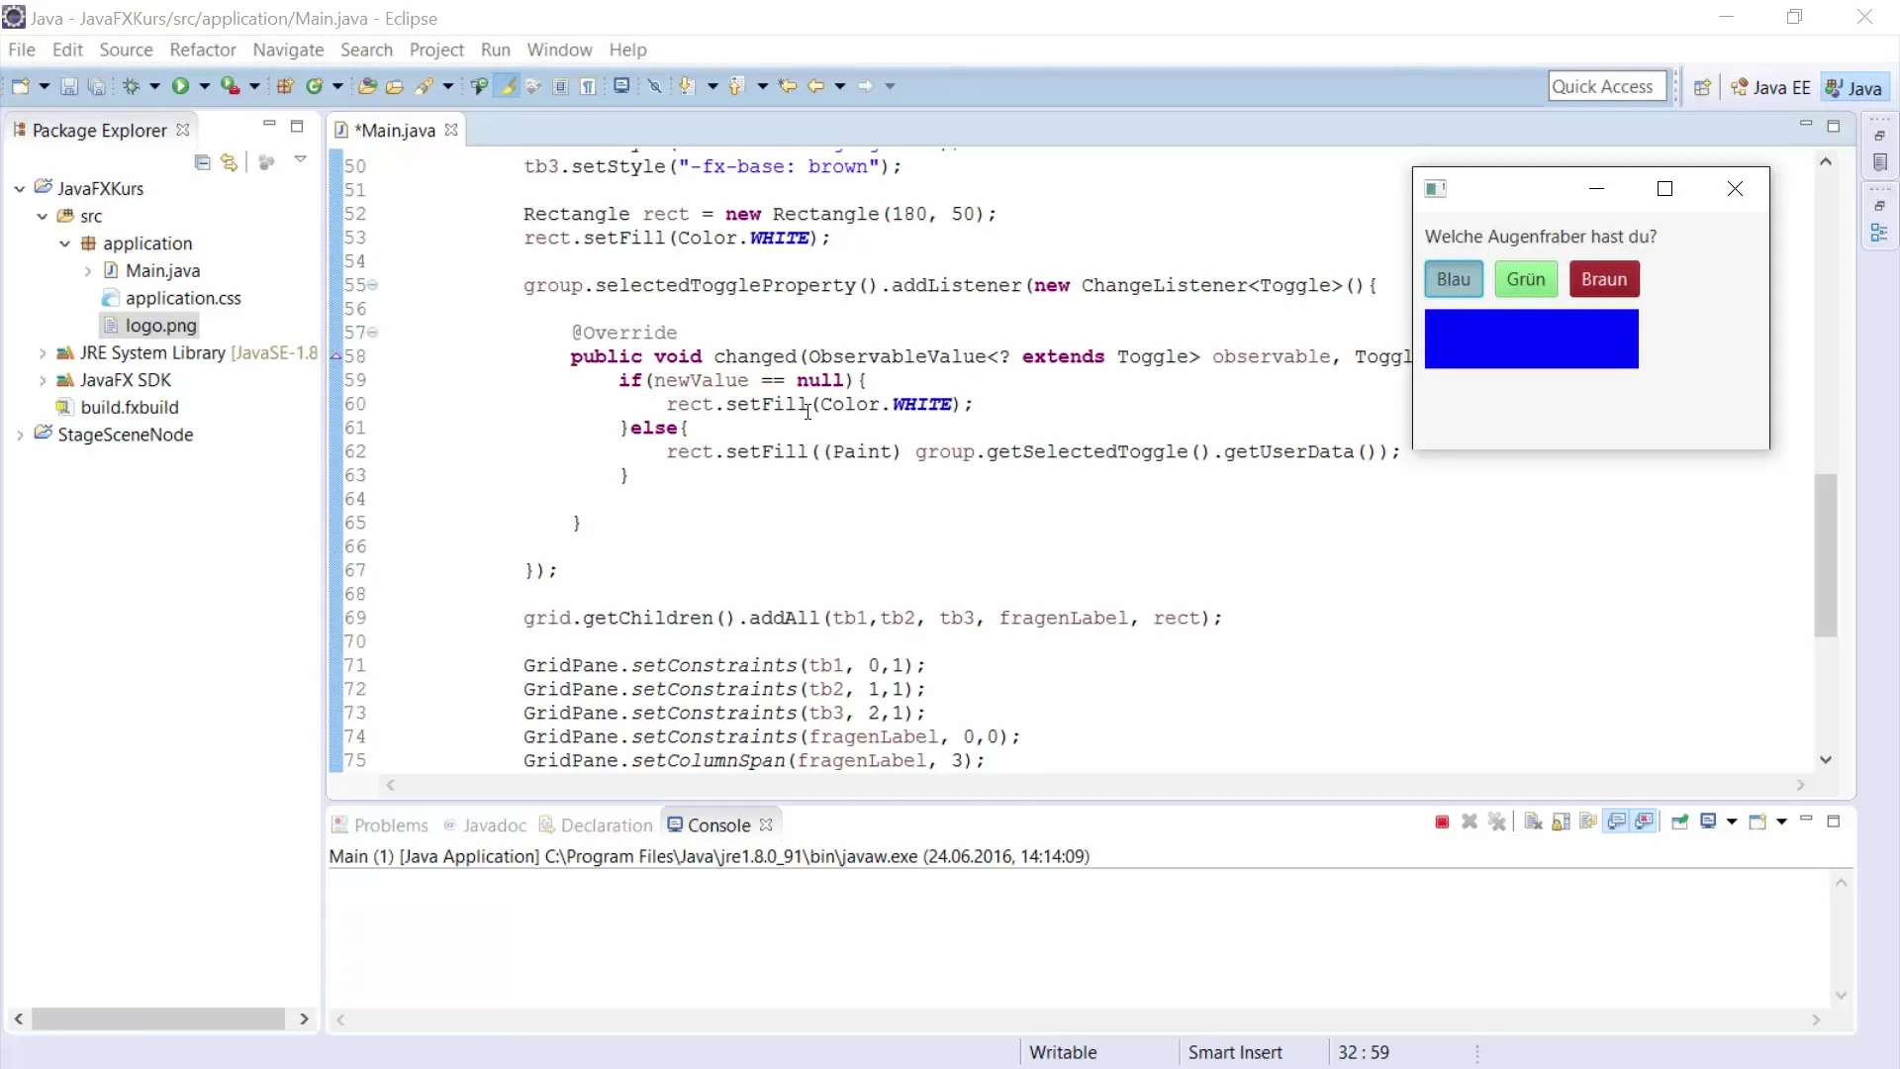Switch to the Problems tab
1900x1069 pixels.
coord(380,826)
